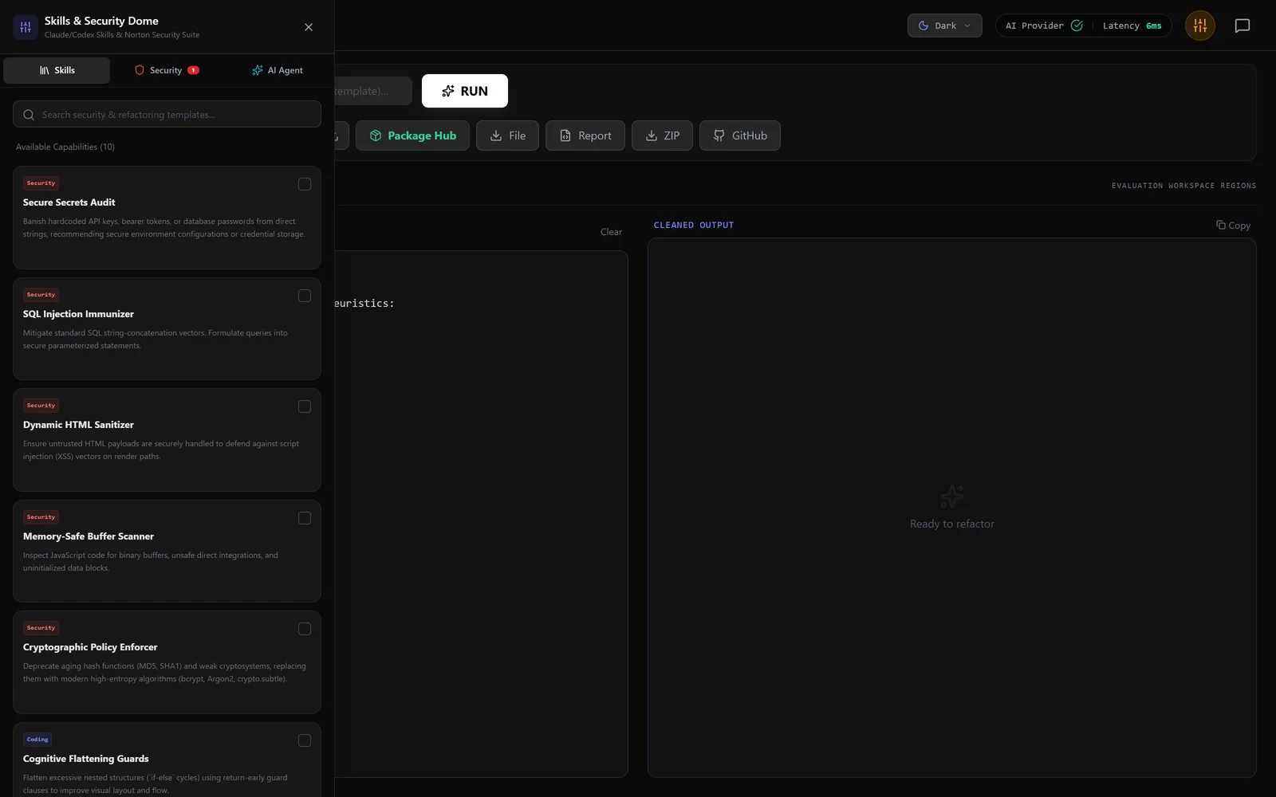Click the Security tag on Secure Secrets Audit
Viewport: 1276px width, 797px height.
point(41,183)
